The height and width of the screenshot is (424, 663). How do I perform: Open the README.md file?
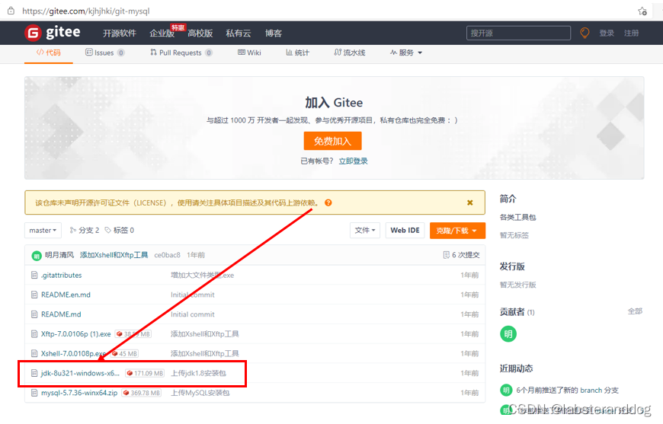click(x=61, y=314)
